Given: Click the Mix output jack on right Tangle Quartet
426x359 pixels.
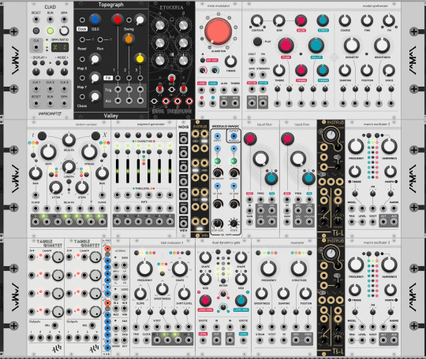Looking at the screenshot, I should tap(92, 325).
